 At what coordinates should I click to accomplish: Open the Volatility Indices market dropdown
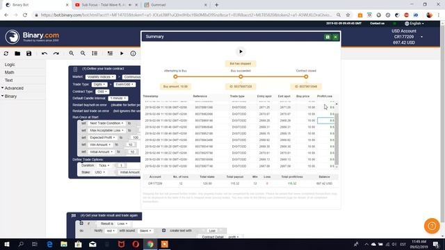(x=100, y=77)
